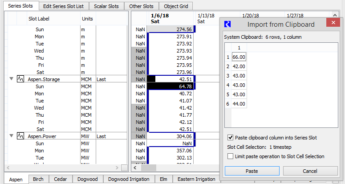The width and height of the screenshot is (345, 184).
Task: Click the Paste button
Action: [252, 171]
